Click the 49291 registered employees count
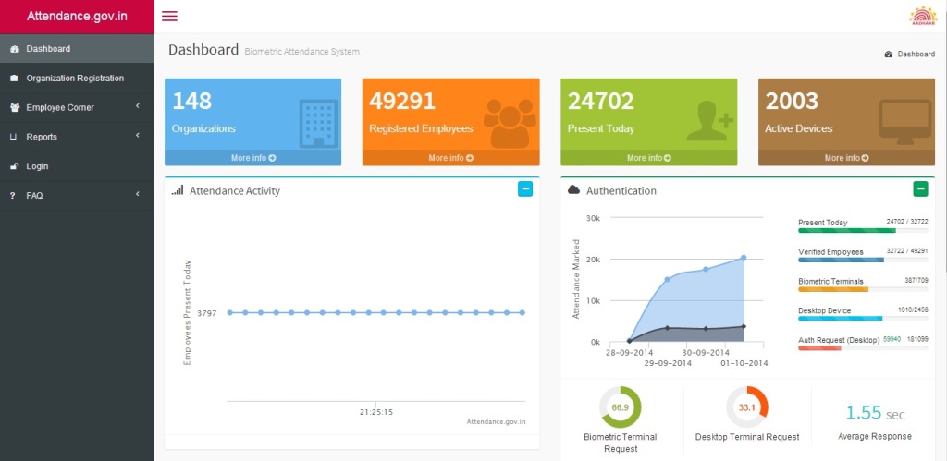The image size is (947, 461). 402,101
